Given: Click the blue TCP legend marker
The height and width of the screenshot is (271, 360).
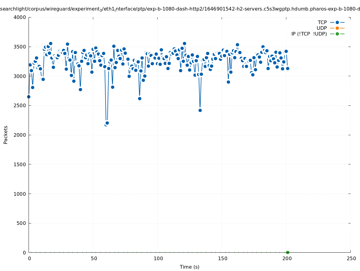Looking at the screenshot, I should [337, 22].
